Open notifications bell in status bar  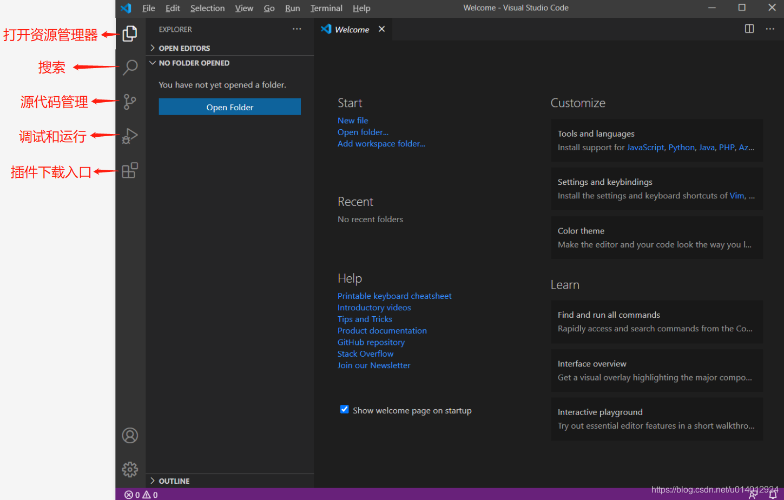click(x=773, y=495)
